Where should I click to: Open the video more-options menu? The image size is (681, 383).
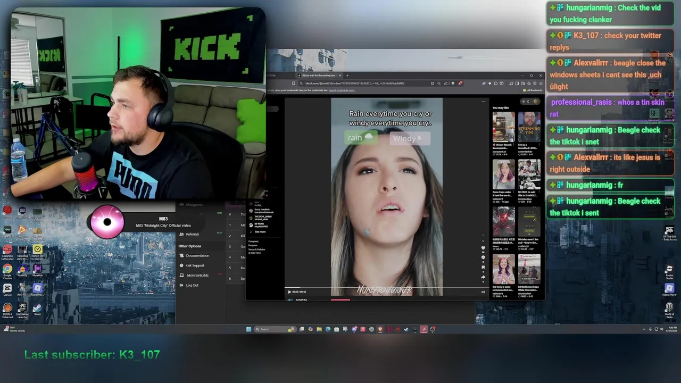tap(483, 102)
